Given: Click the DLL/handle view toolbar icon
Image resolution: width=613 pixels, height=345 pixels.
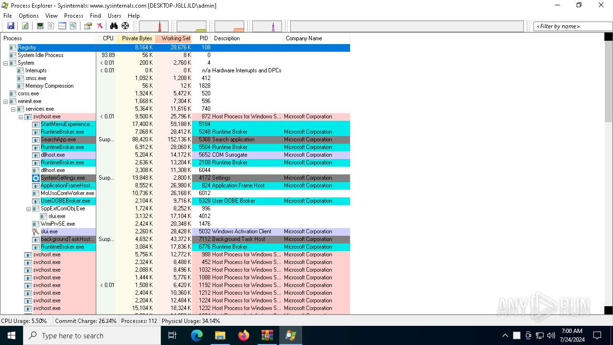Looking at the screenshot, I should [73, 26].
